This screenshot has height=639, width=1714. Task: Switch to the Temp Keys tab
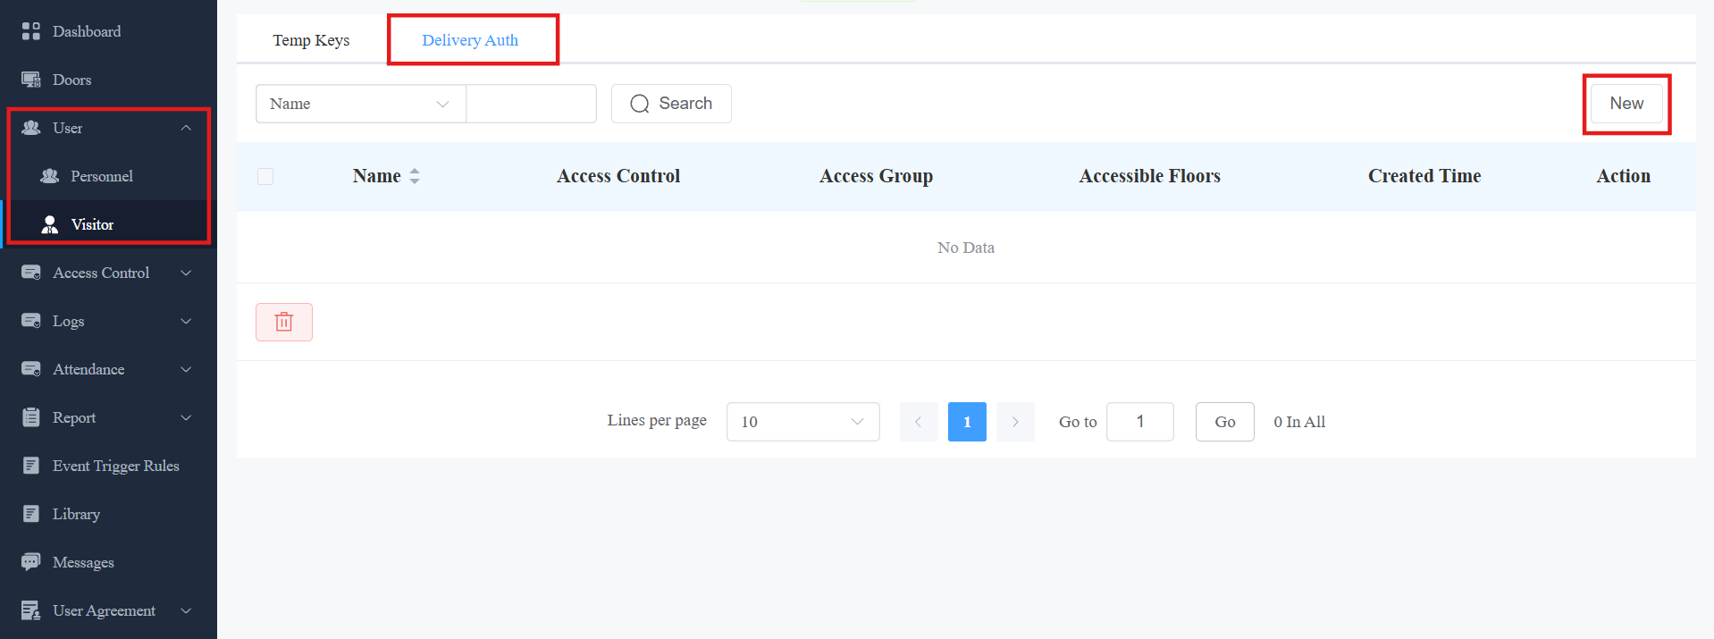click(x=311, y=40)
